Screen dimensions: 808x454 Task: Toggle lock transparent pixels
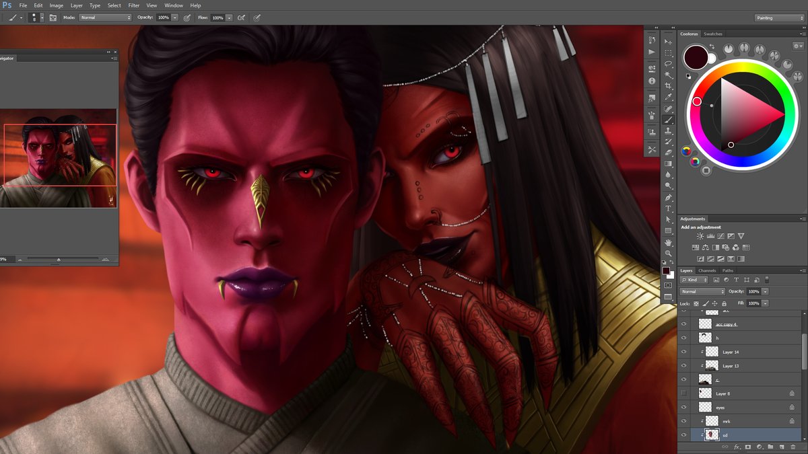click(696, 303)
